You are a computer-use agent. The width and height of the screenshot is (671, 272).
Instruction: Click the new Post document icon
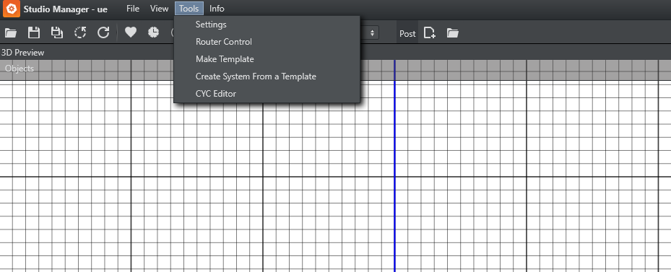[x=430, y=33]
